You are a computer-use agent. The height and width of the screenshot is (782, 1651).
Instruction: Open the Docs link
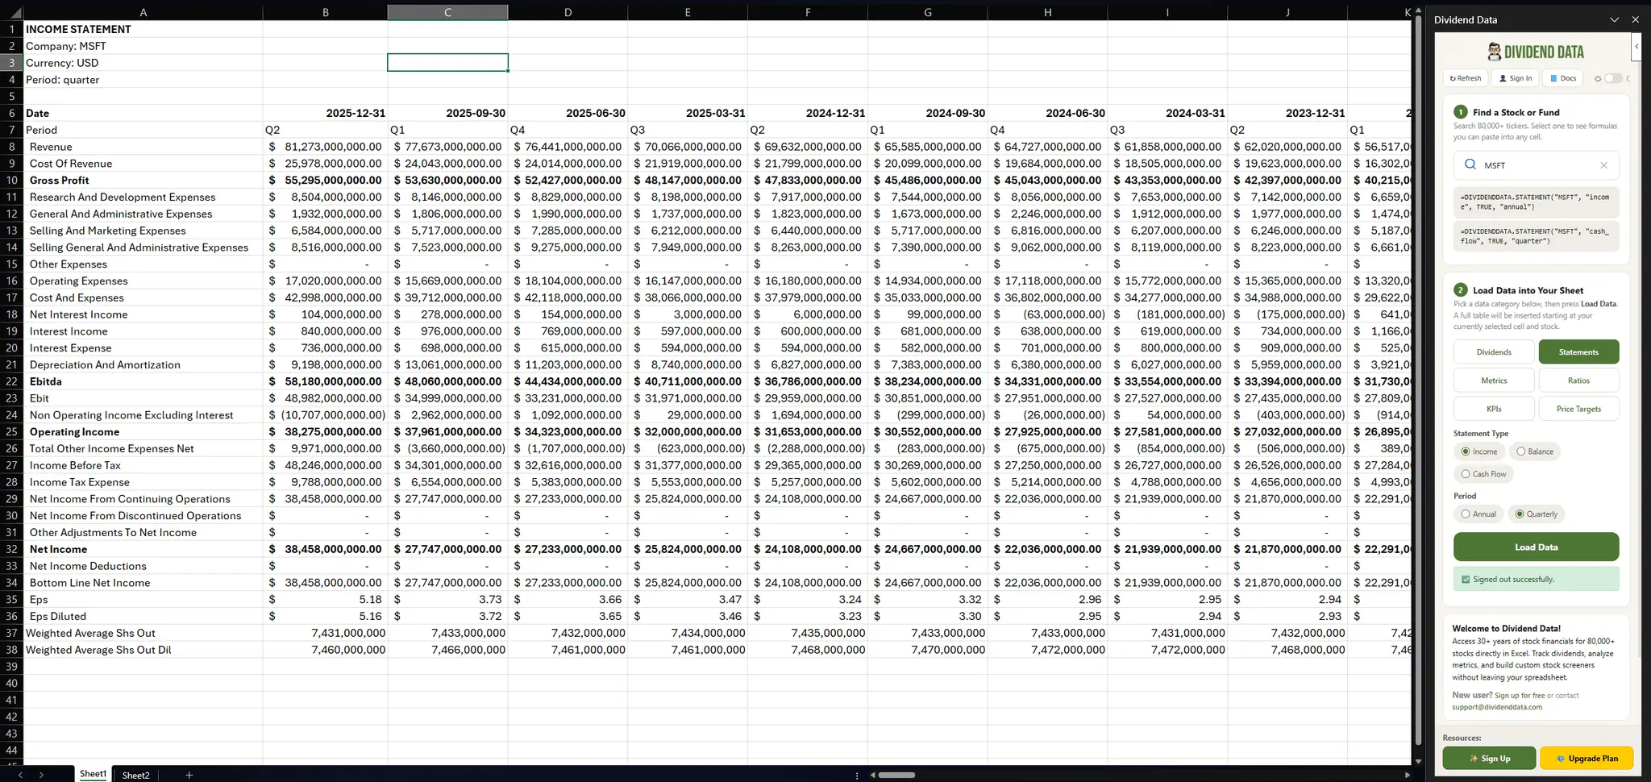pyautogui.click(x=1563, y=78)
